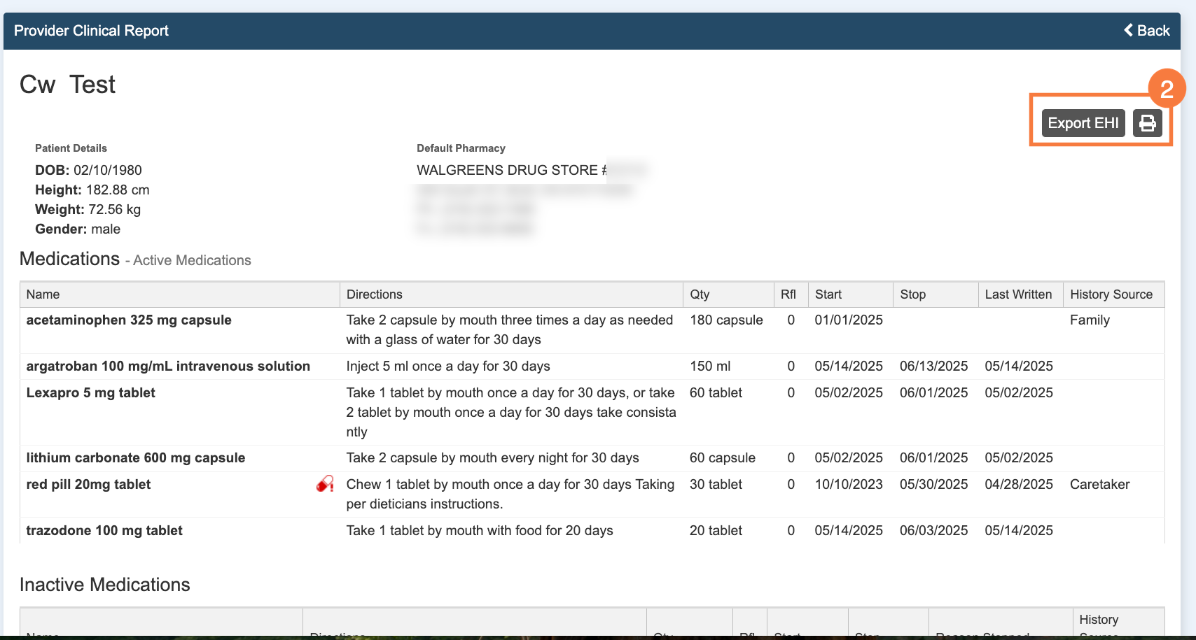The height and width of the screenshot is (640, 1196).
Task: Select the Last Written column header
Action: click(x=1017, y=294)
